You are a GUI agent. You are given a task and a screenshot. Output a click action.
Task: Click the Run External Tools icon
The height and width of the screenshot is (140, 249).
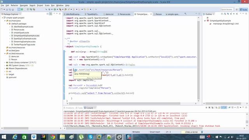(60, 9)
